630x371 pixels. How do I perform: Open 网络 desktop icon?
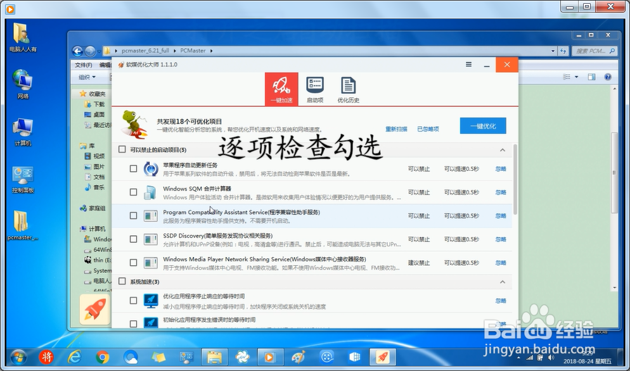23,84
